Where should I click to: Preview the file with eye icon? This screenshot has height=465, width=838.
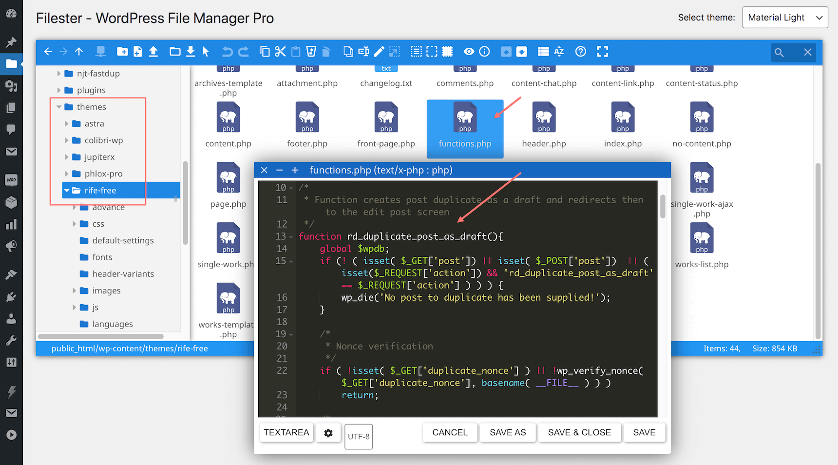tap(469, 52)
